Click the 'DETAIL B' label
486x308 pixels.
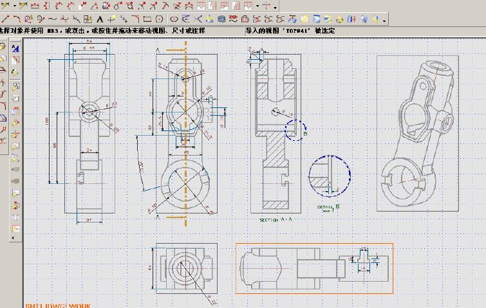click(328, 207)
